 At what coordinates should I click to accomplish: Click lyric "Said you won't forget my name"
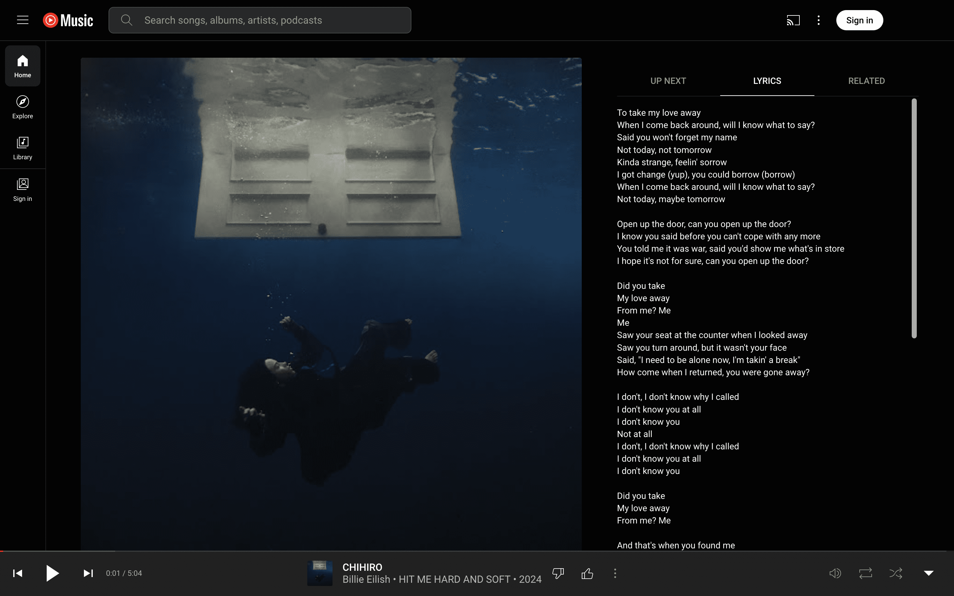[677, 137]
